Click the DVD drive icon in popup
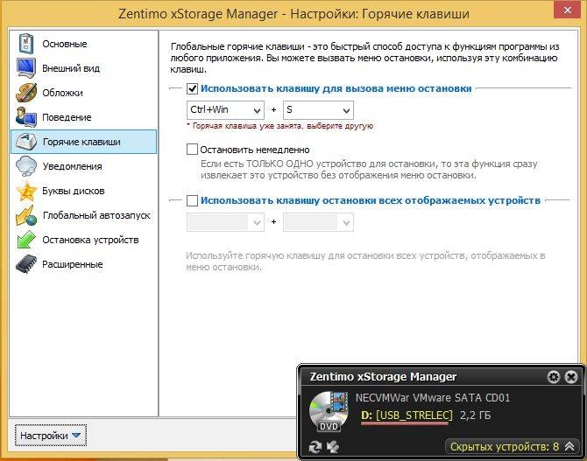This screenshot has width=587, height=461. pyautogui.click(x=329, y=411)
